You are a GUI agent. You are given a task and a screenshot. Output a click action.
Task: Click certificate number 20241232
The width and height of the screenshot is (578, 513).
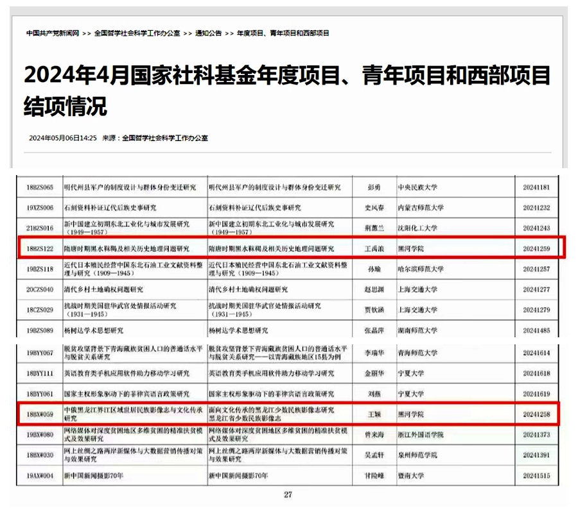(536, 208)
